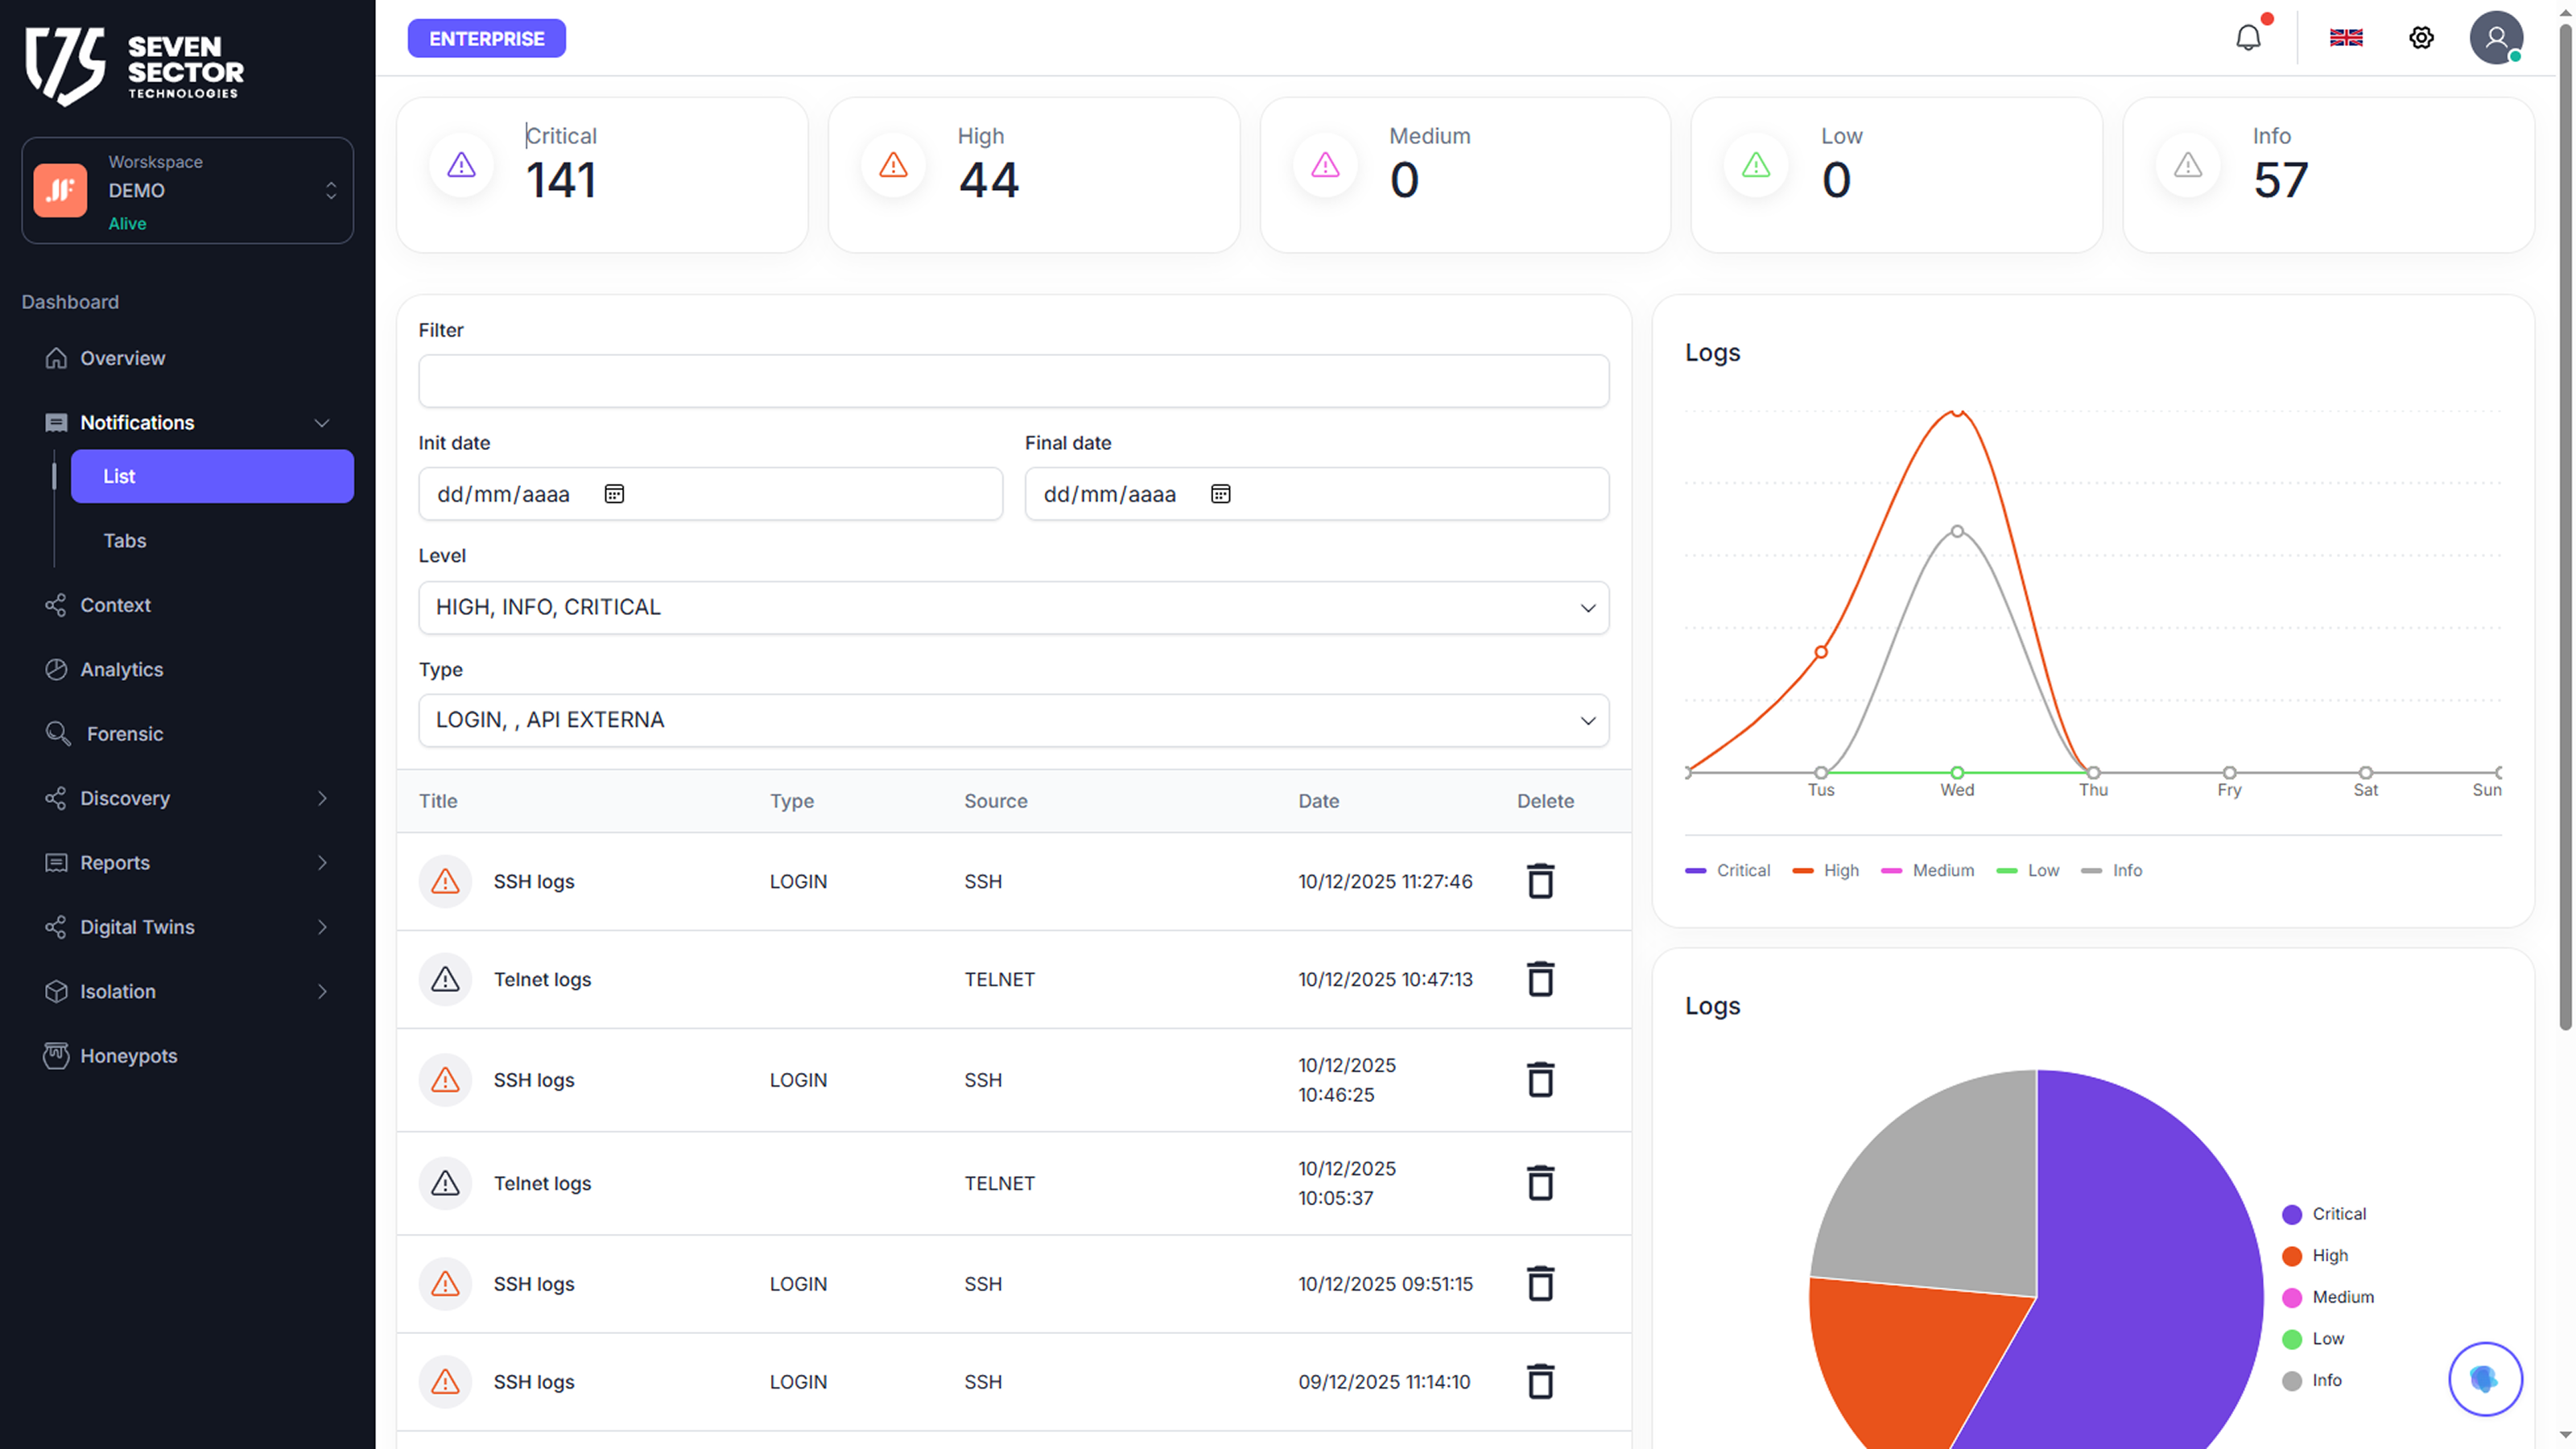Delete the Telnet logs 10:47:13 entry
The width and height of the screenshot is (2576, 1449).
point(1540,979)
